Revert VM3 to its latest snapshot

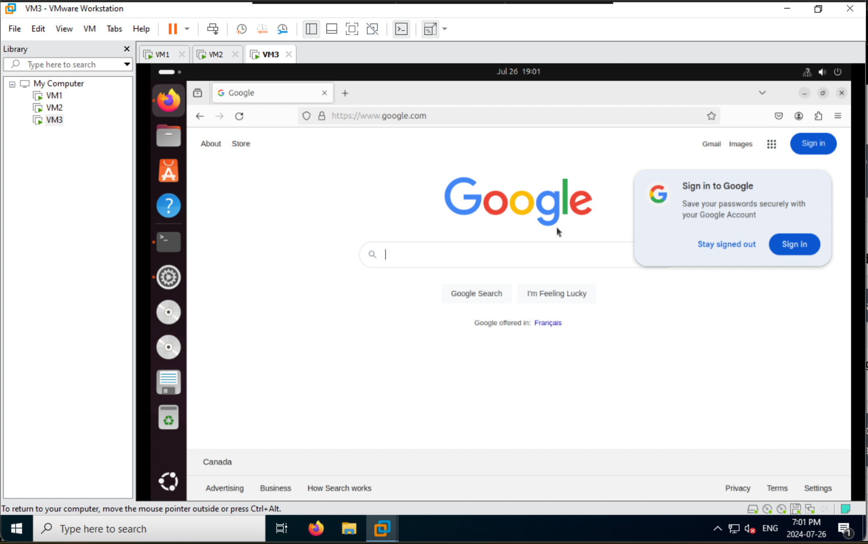(262, 29)
